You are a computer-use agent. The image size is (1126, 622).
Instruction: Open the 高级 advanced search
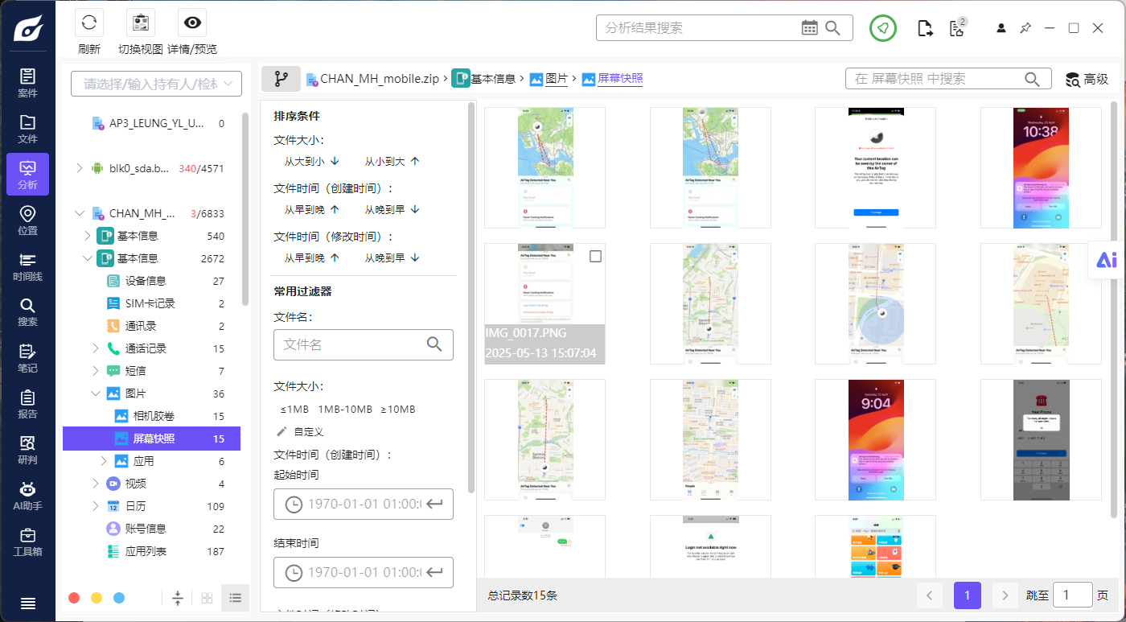tap(1087, 79)
